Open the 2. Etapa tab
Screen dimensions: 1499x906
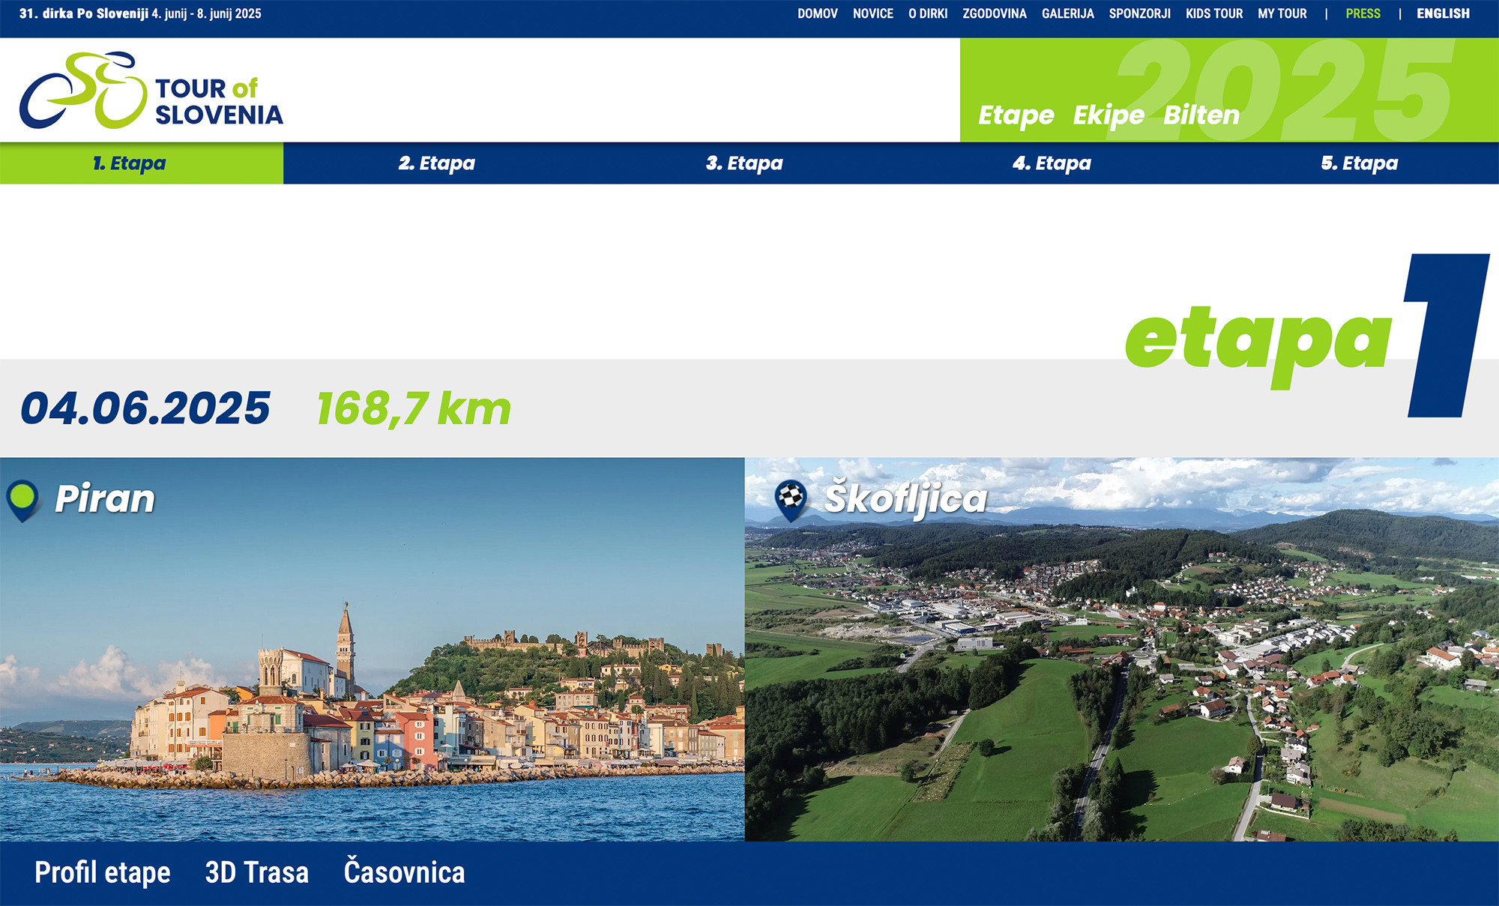point(437,163)
